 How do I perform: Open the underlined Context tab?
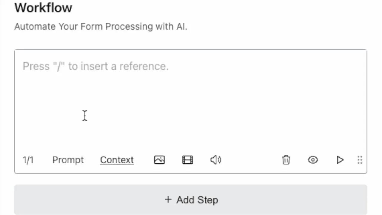[117, 160]
